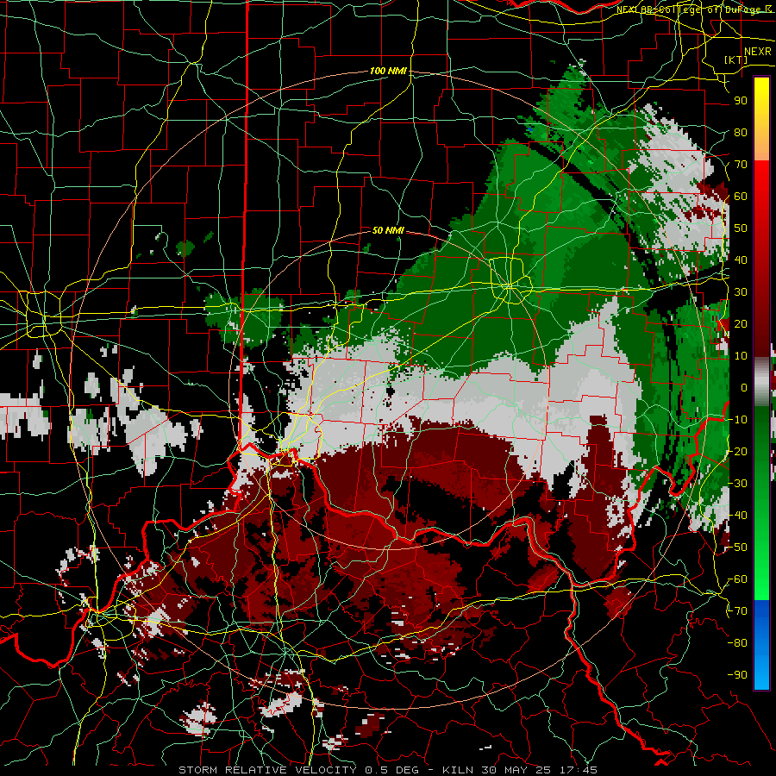Click the "-30" value on the velocity scale
This screenshot has width=776, height=776.
(x=737, y=484)
